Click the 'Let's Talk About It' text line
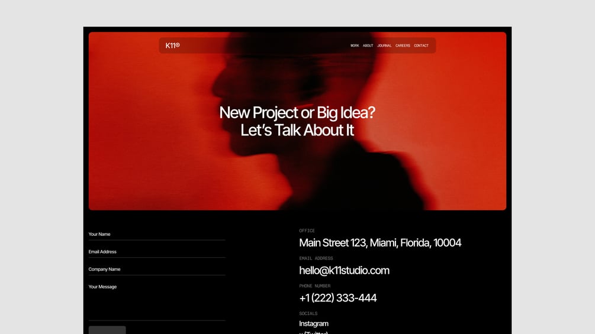This screenshot has height=334, width=595. pyautogui.click(x=297, y=130)
